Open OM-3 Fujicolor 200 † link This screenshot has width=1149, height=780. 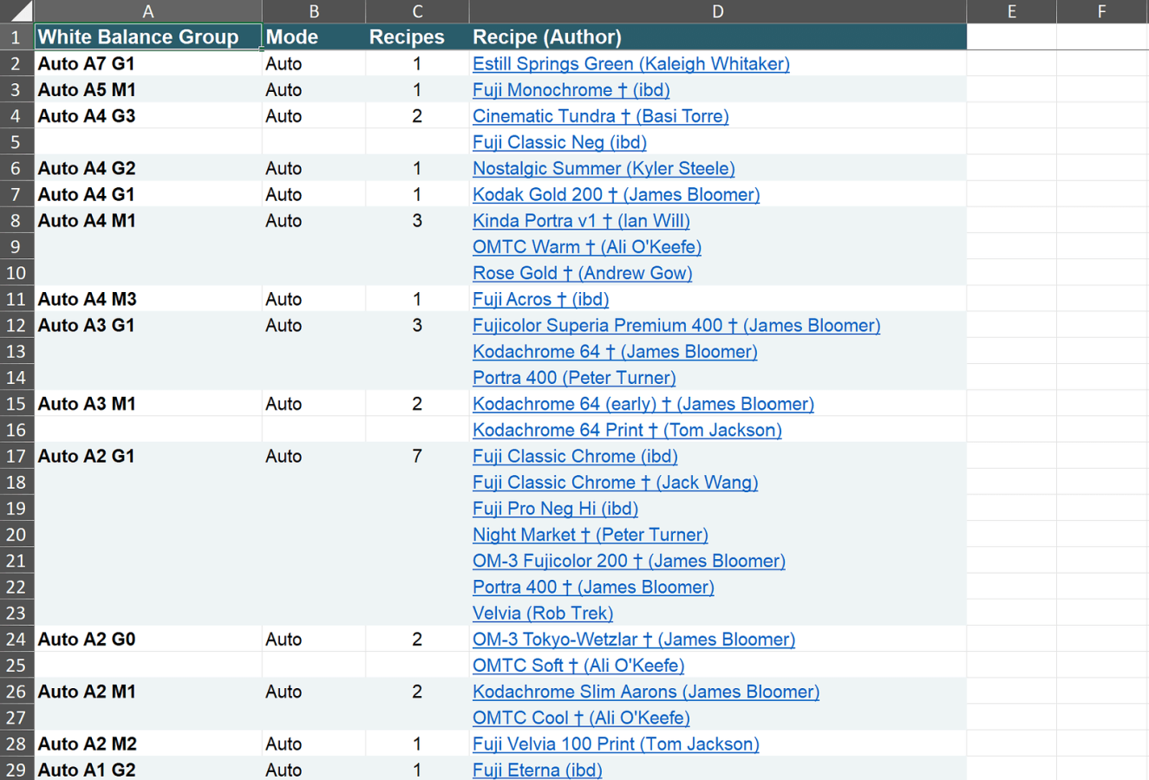pyautogui.click(x=630, y=561)
